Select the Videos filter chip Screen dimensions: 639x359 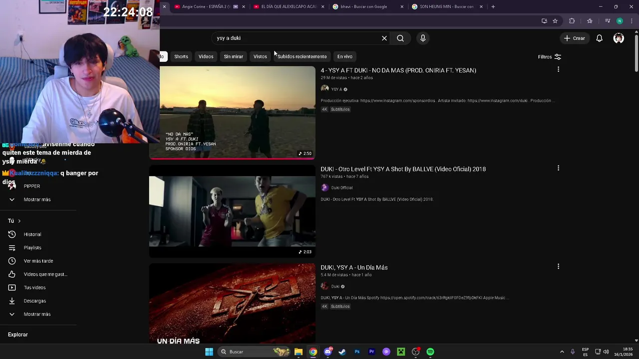[206, 56]
